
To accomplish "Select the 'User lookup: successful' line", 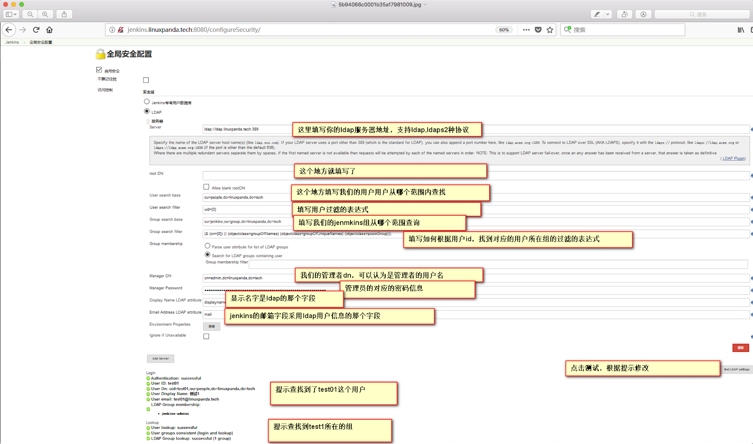I will pyautogui.click(x=174, y=428).
